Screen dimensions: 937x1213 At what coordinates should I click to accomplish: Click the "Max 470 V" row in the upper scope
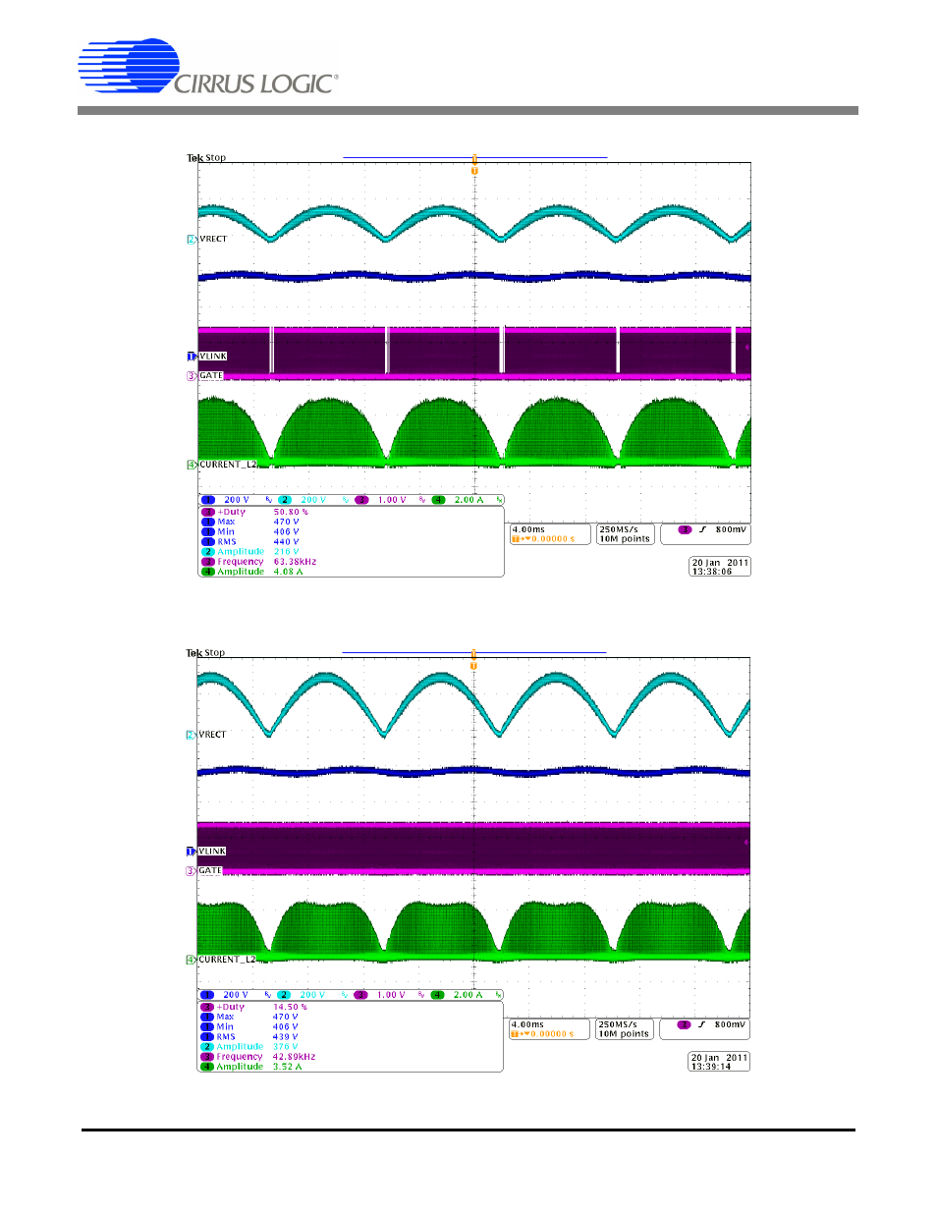tap(250, 522)
